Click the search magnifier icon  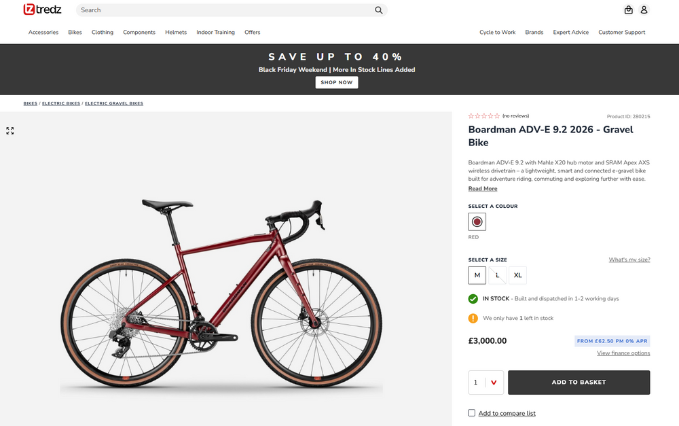[378, 10]
